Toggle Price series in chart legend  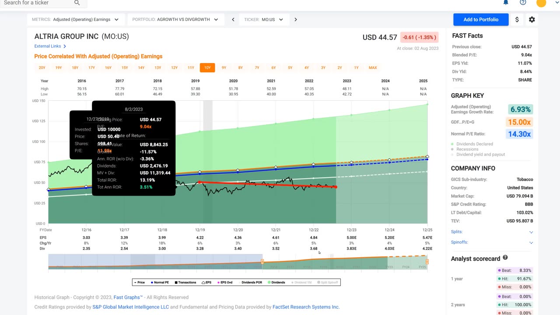tap(140, 283)
